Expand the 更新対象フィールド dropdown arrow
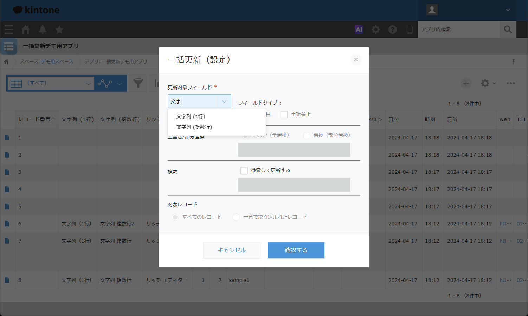Screen dimensions: 528x316 [x=224, y=101]
